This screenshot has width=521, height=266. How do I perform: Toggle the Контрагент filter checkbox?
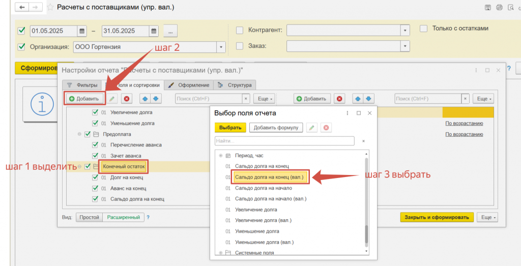pos(240,30)
